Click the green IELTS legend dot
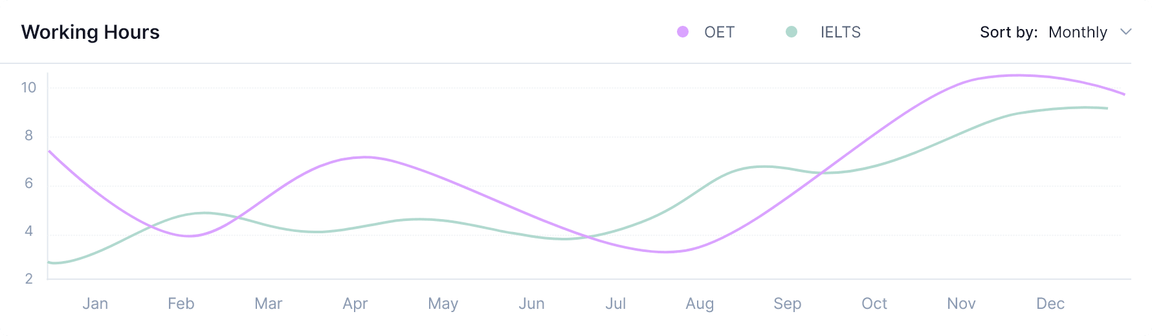 (x=792, y=32)
